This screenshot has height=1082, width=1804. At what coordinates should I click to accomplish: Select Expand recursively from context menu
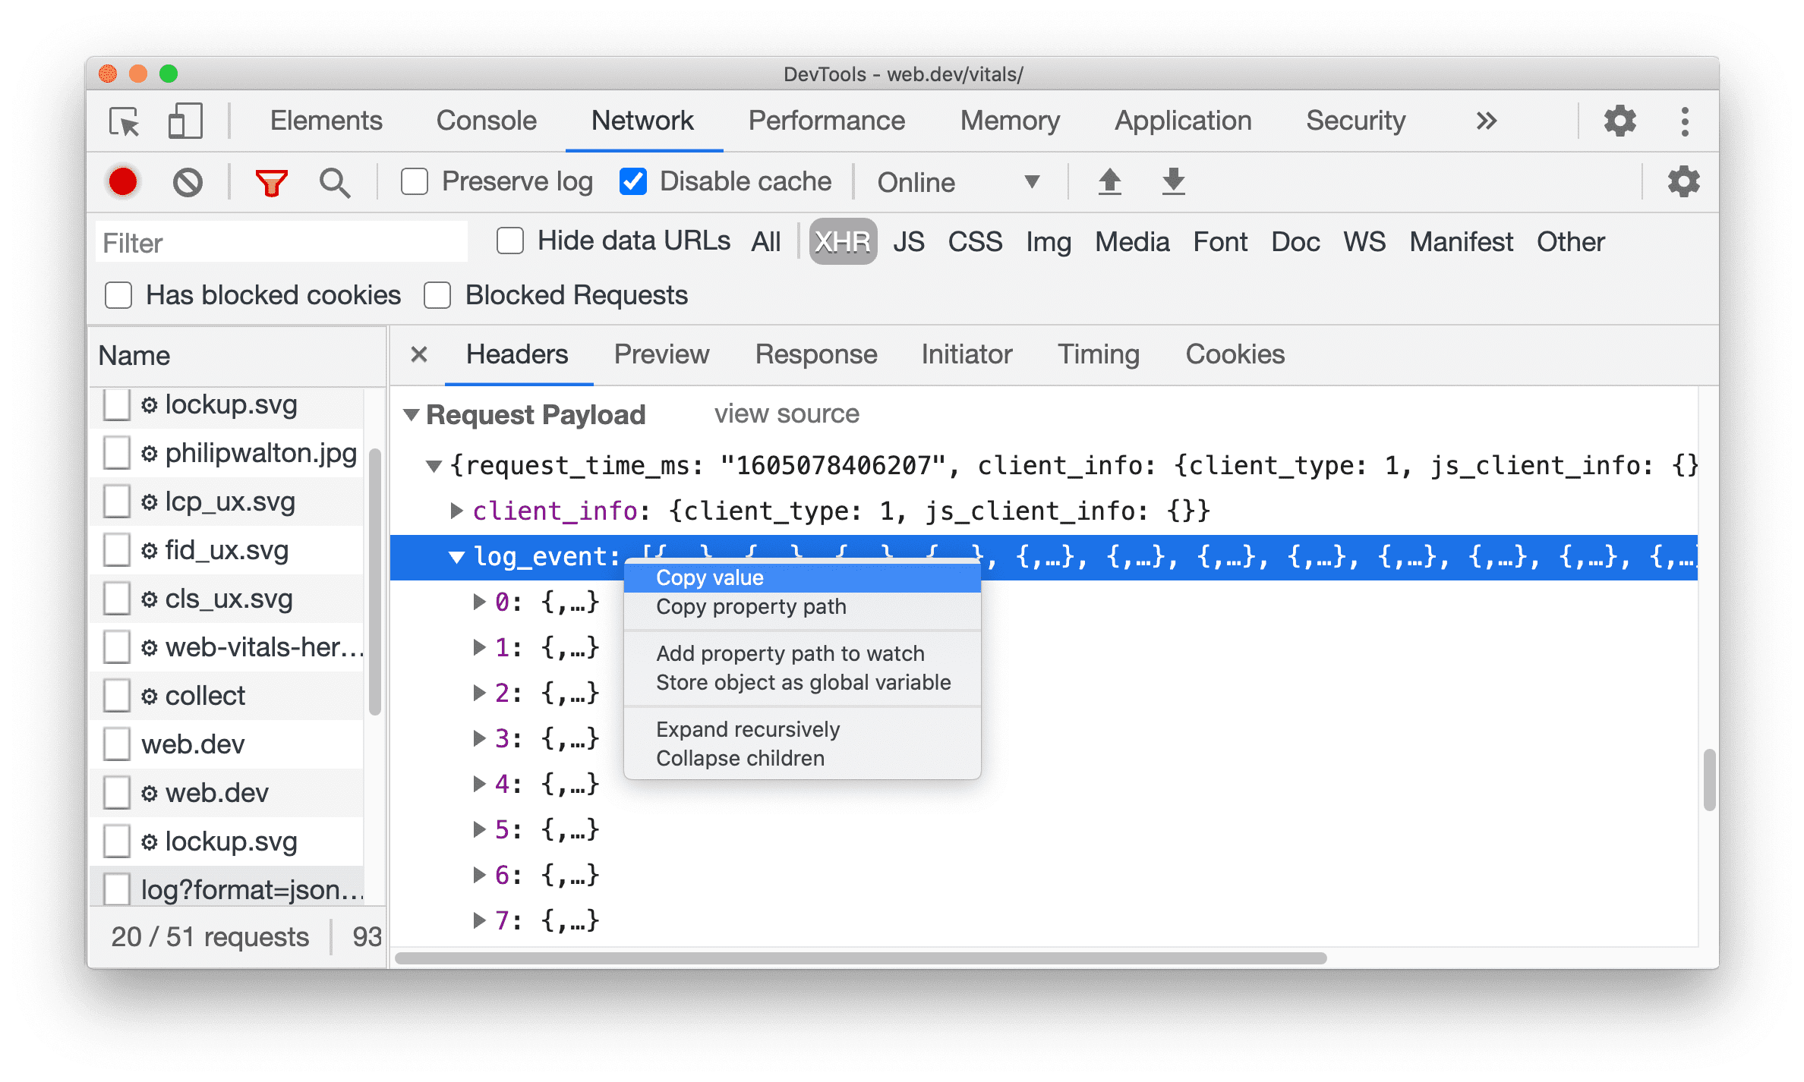click(749, 729)
